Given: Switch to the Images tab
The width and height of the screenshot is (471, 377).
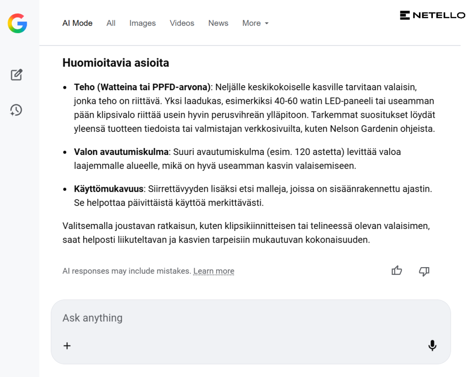Looking at the screenshot, I should 142,23.
